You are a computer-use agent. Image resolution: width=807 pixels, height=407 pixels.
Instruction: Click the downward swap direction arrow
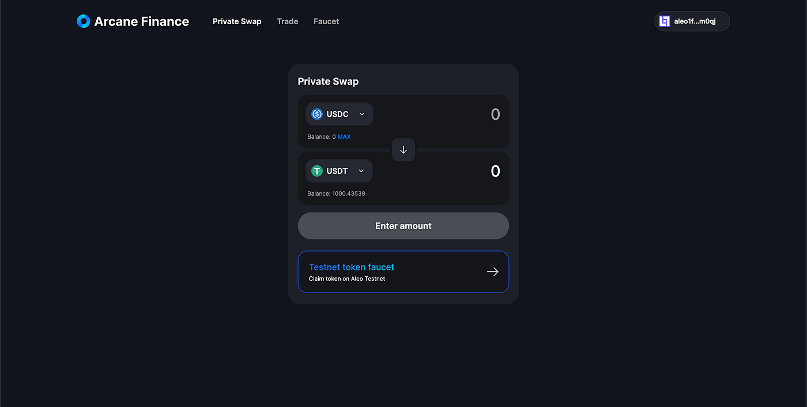(x=403, y=150)
